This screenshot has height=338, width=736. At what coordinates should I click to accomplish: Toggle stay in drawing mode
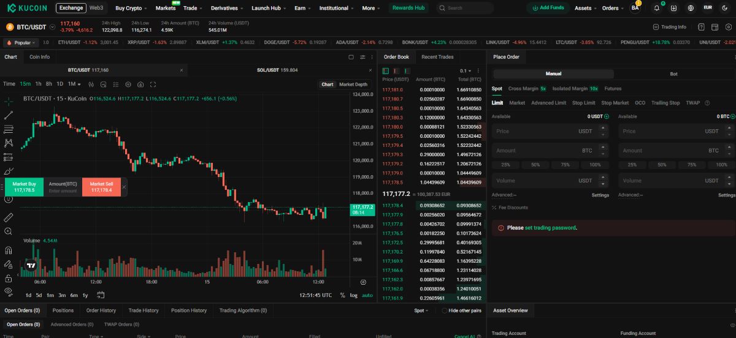(x=9, y=265)
